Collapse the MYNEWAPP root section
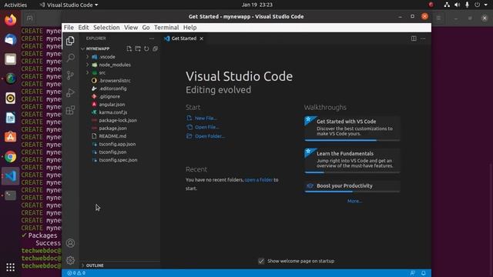This screenshot has height=277, width=493. click(x=98, y=48)
